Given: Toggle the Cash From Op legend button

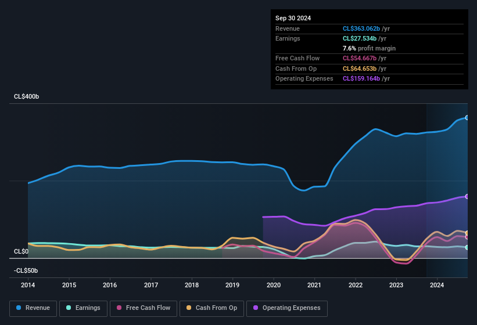Looking at the screenshot, I should coord(211,308).
